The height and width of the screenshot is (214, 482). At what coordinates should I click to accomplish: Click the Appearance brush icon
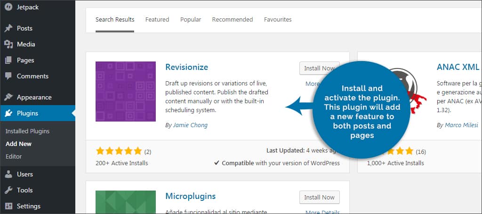point(8,97)
